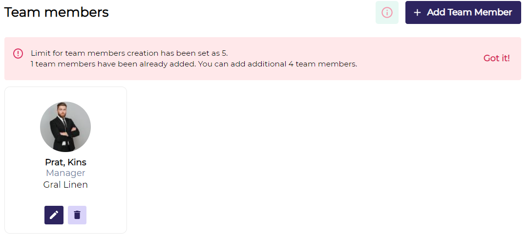Dismiss the limit notice with Got it!
Image resolution: width=528 pixels, height=241 pixels.
[496, 58]
